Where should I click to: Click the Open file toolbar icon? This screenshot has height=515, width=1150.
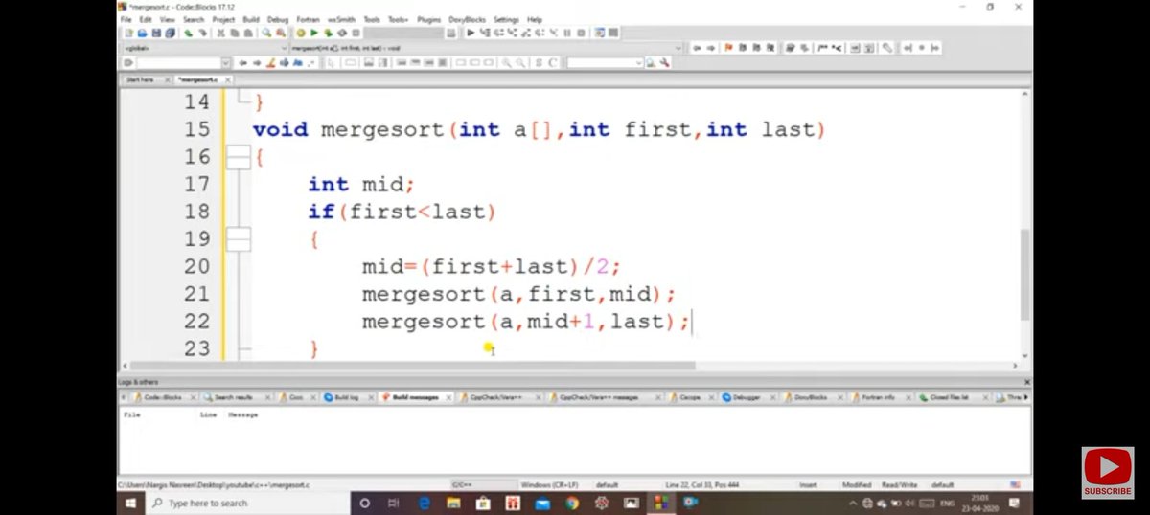(x=143, y=33)
